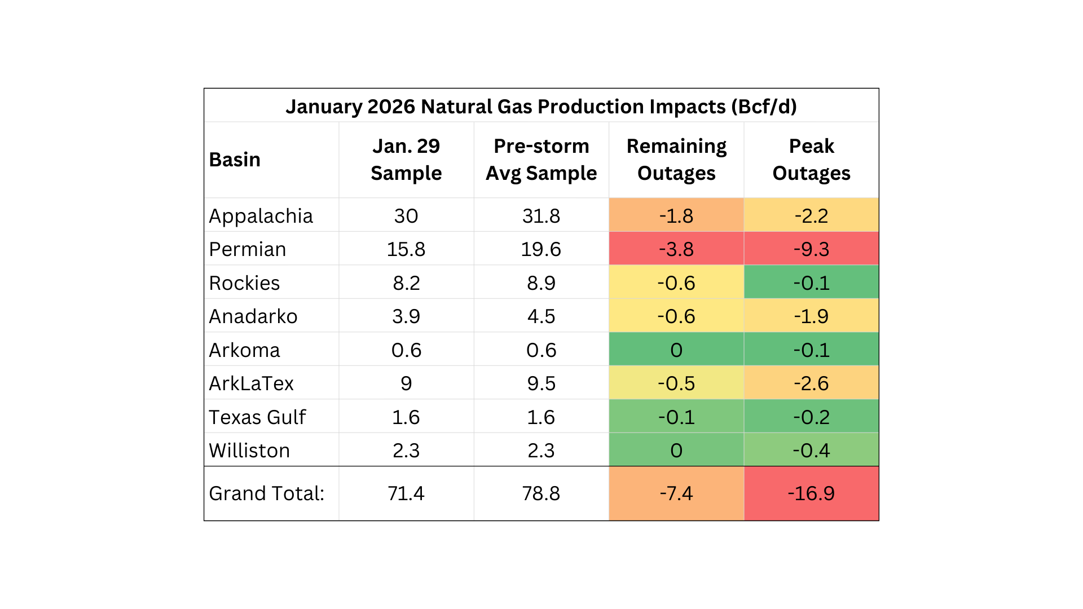The height and width of the screenshot is (609, 1083).
Task: Click the Jan. 29 Sample column header
Action: (x=406, y=160)
